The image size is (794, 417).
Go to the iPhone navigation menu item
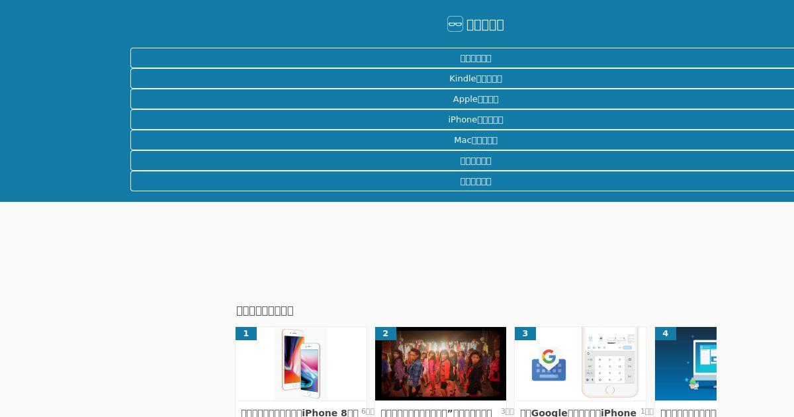pos(476,120)
